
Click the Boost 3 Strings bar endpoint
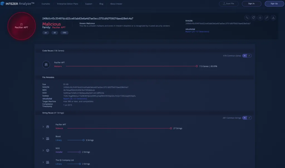coord(83,140)
